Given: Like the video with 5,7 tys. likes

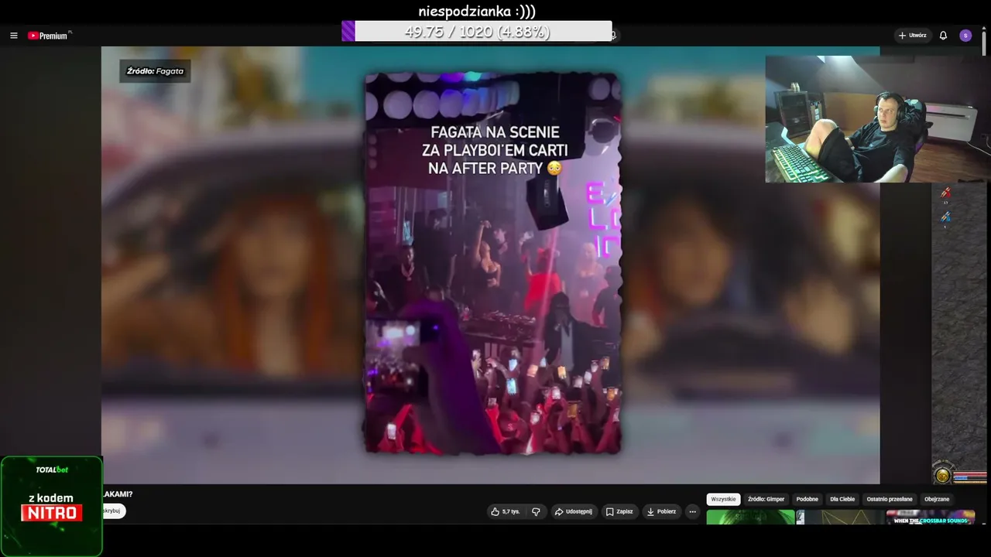Looking at the screenshot, I should pos(506,511).
